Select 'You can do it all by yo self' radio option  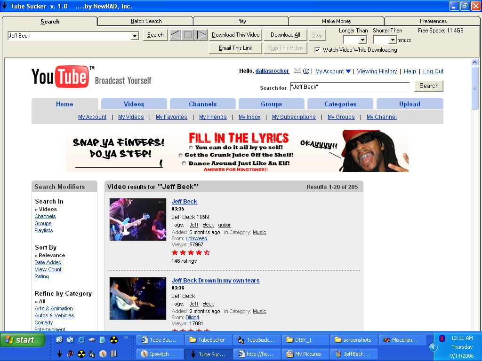pyautogui.click(x=191, y=148)
